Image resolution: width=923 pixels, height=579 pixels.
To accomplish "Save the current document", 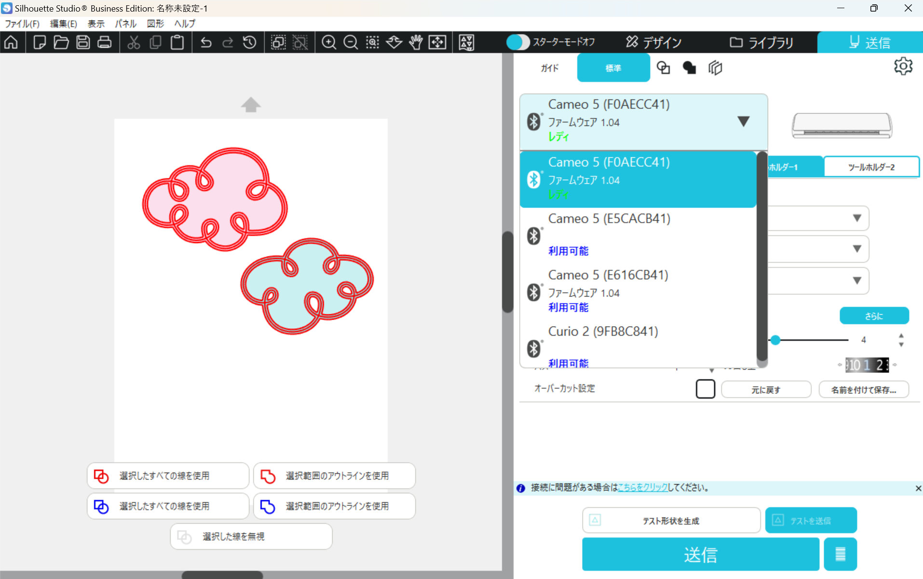I will pos(83,42).
